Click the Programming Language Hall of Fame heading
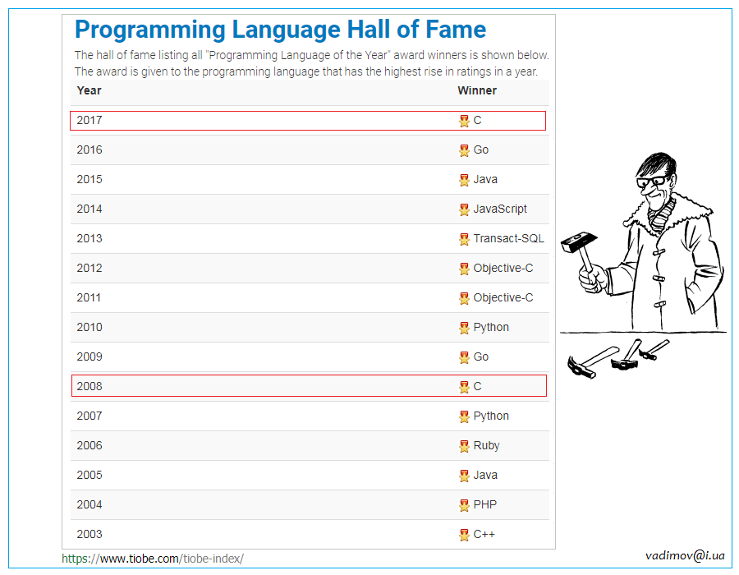739x575 pixels. point(281,30)
